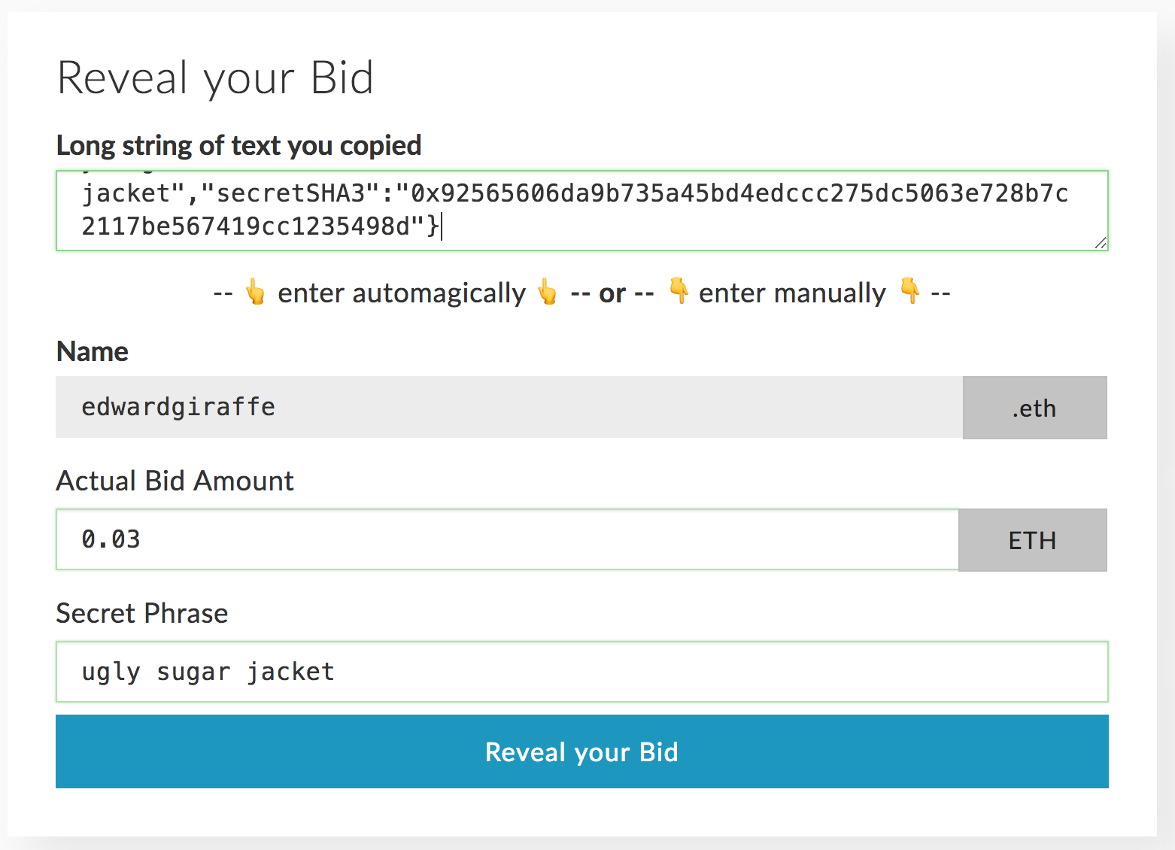Click the Name field containing edwardgiraffe

click(509, 407)
